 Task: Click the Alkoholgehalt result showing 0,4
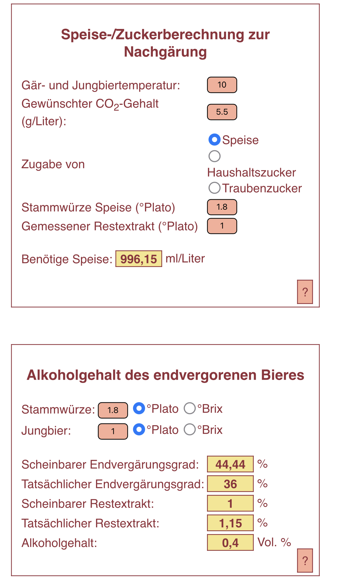pyautogui.click(x=230, y=542)
